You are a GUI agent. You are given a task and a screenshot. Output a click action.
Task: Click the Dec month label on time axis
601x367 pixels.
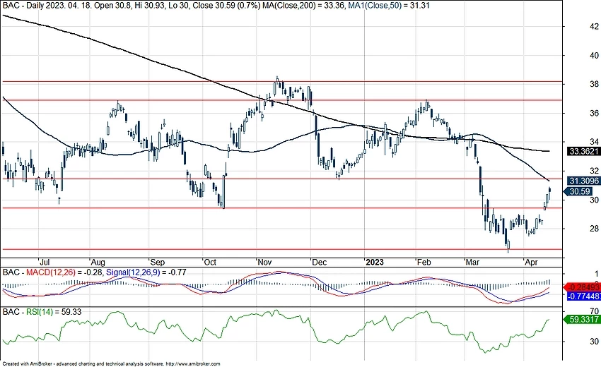319,262
